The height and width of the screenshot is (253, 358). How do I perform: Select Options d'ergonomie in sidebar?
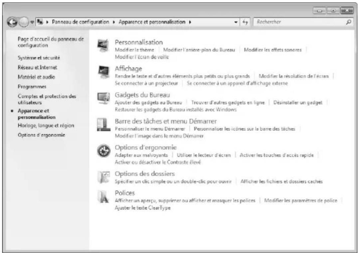(41, 135)
